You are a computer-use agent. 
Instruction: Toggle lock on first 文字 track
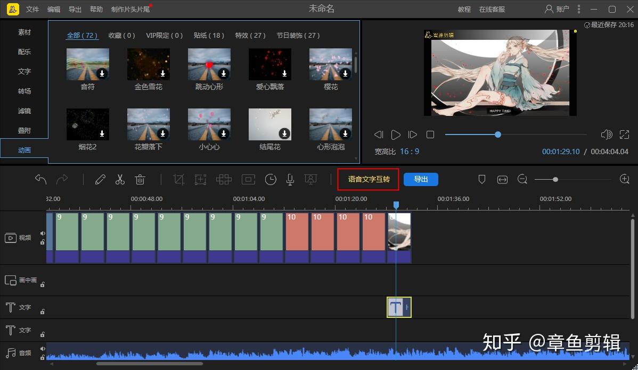(42, 312)
